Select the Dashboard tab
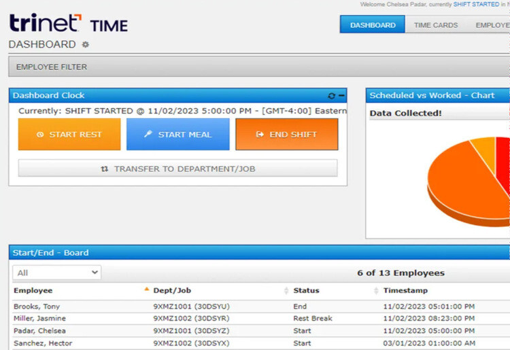This screenshot has height=350, width=510. click(x=373, y=25)
